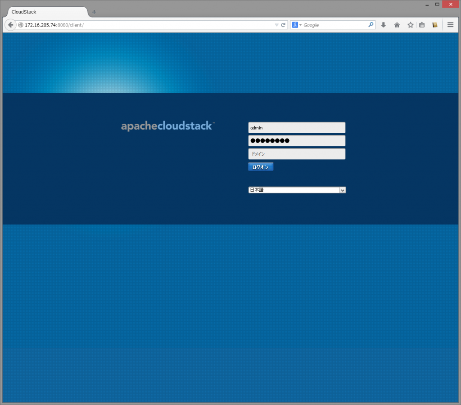Open the Downloads arrow icon

[x=384, y=25]
